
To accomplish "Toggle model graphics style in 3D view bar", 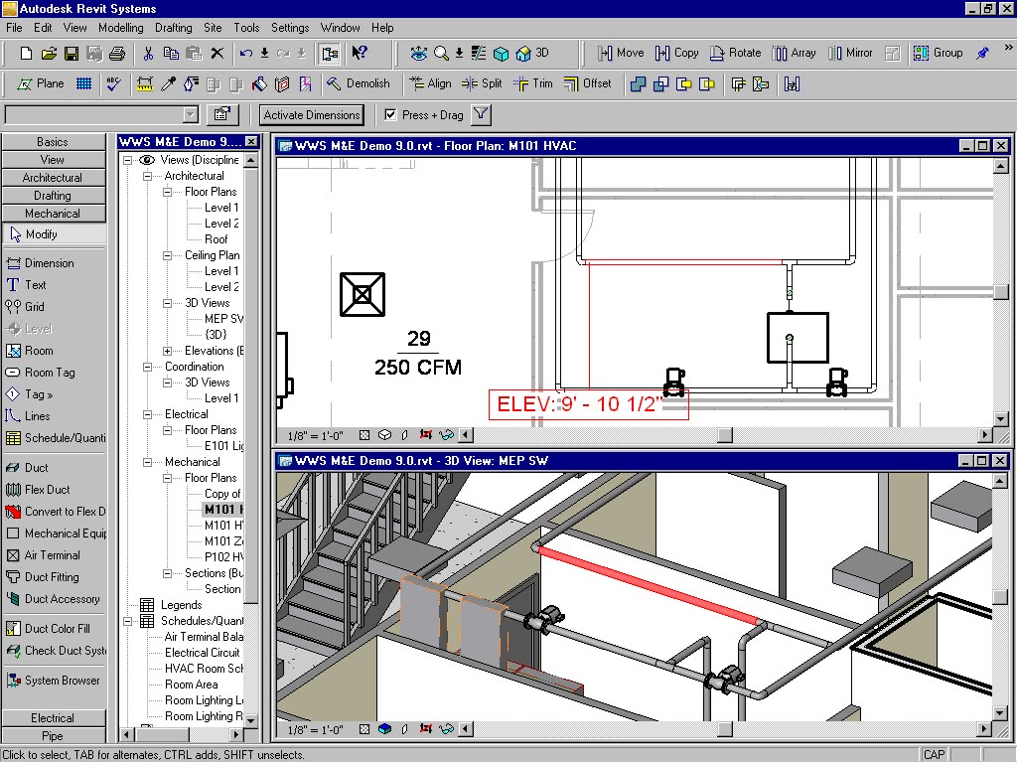I will click(x=384, y=729).
